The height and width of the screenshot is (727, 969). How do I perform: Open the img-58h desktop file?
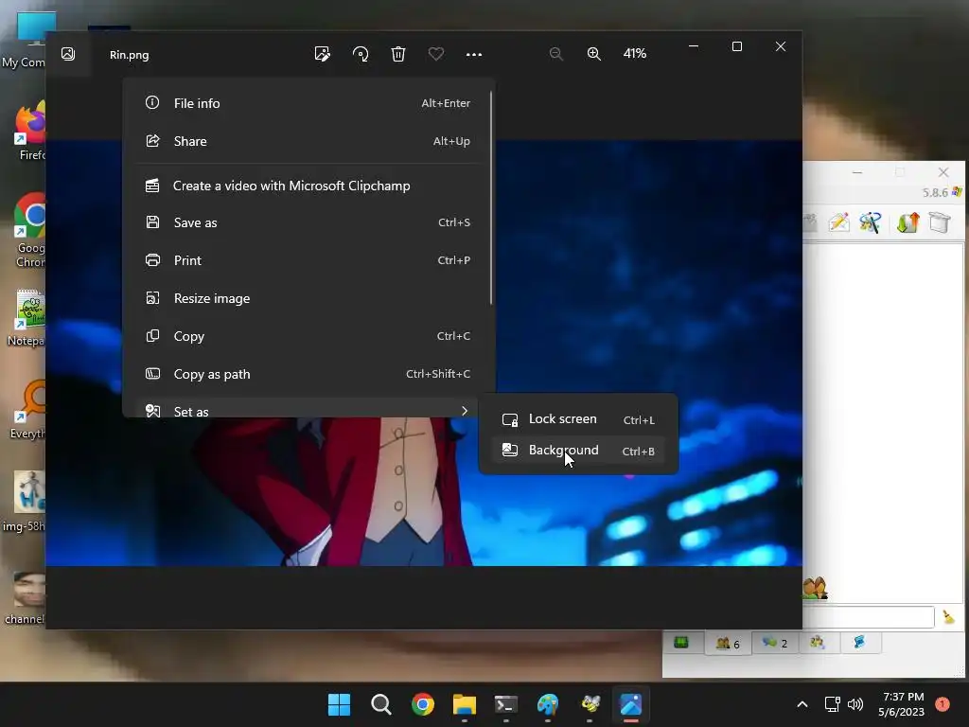coord(26,502)
